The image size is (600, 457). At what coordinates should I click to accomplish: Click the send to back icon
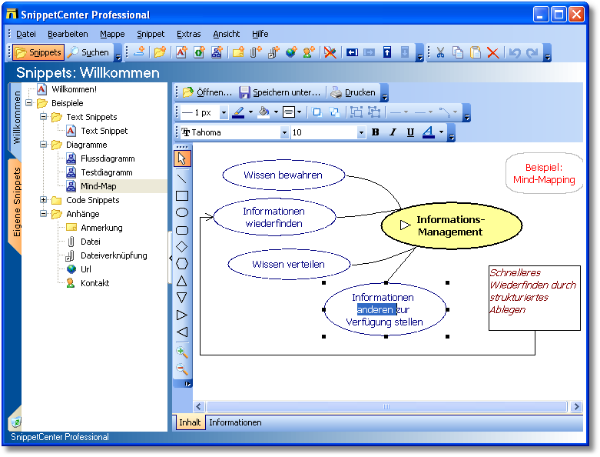(x=334, y=112)
